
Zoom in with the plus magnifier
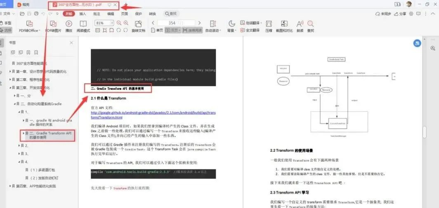pos(126,23)
